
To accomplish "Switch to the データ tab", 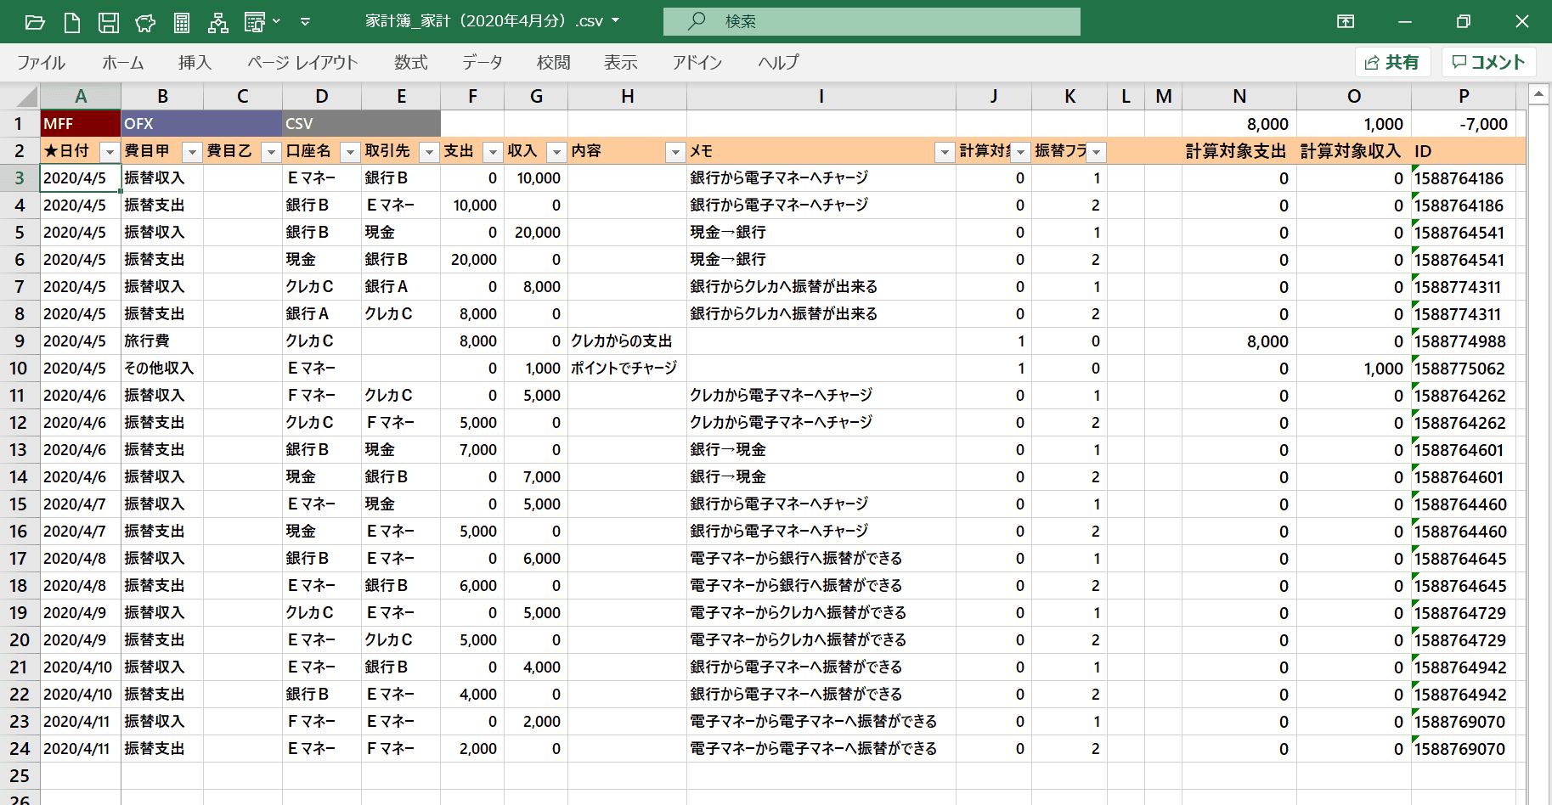I will [x=483, y=62].
